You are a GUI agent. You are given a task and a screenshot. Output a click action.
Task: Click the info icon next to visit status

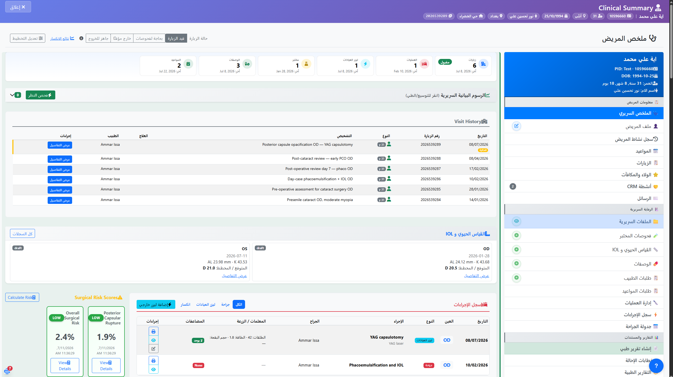[81, 38]
